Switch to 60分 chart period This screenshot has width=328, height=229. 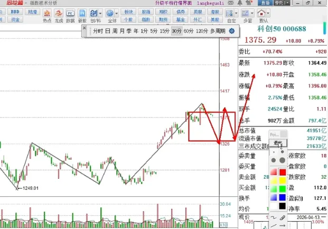pyautogui.click(x=189, y=31)
